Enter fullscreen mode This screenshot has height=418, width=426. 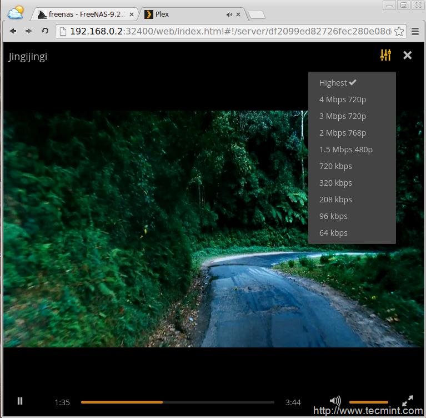pyautogui.click(x=408, y=401)
